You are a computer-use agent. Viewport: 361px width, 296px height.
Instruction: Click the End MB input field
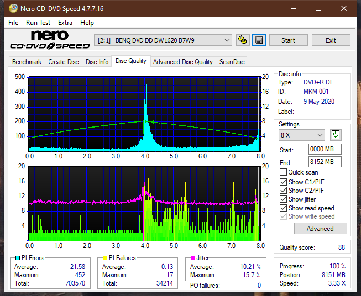325,162
